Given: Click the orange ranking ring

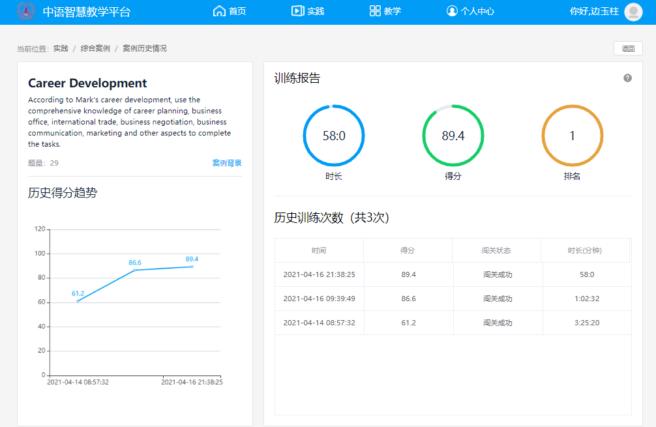Looking at the screenshot, I should point(573,136).
